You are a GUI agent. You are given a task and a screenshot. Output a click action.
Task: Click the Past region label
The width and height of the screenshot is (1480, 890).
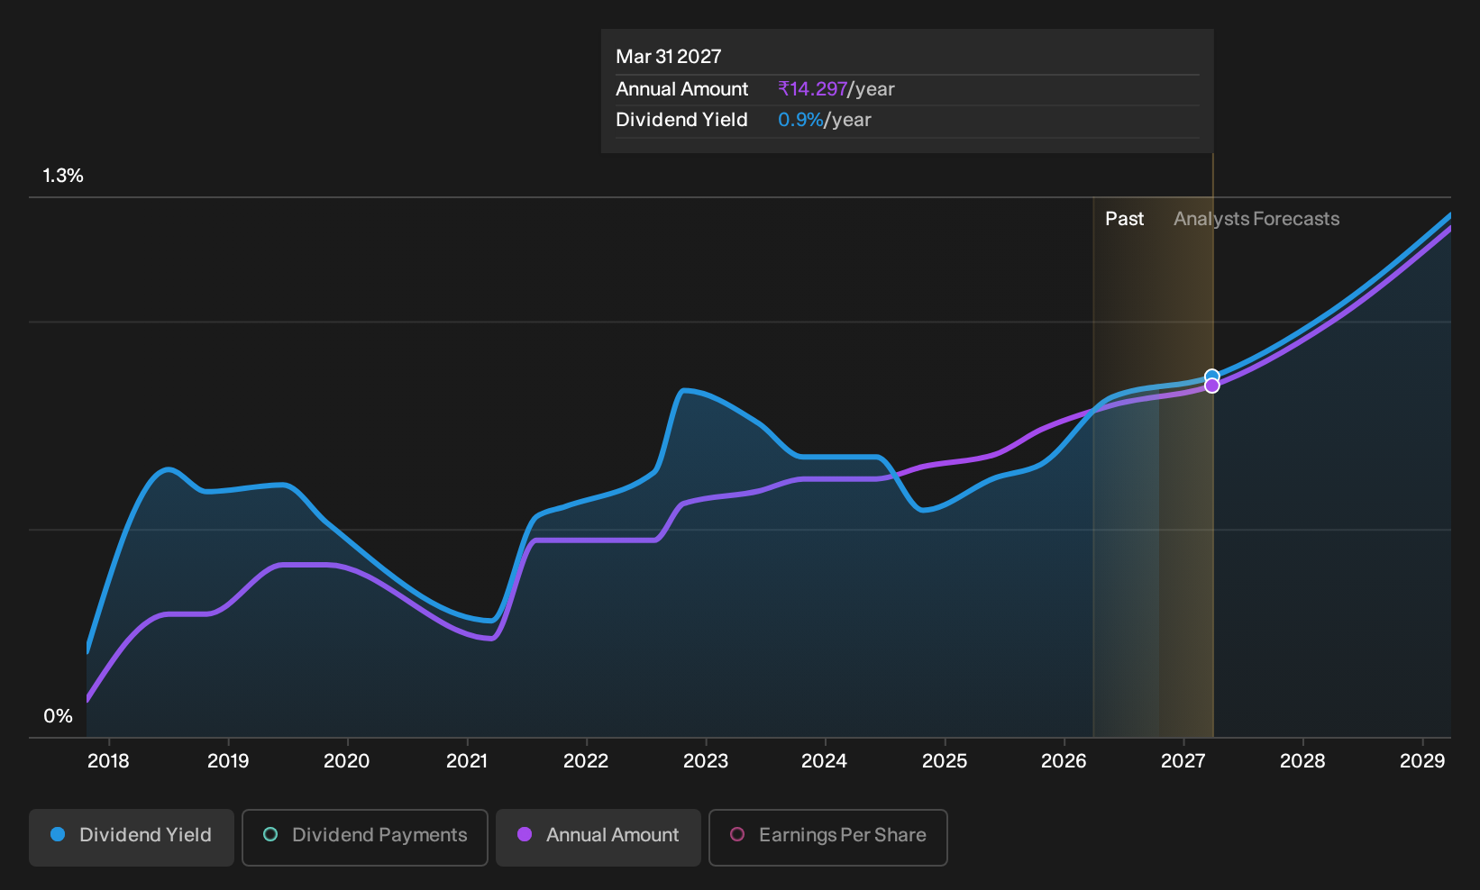[1125, 219]
